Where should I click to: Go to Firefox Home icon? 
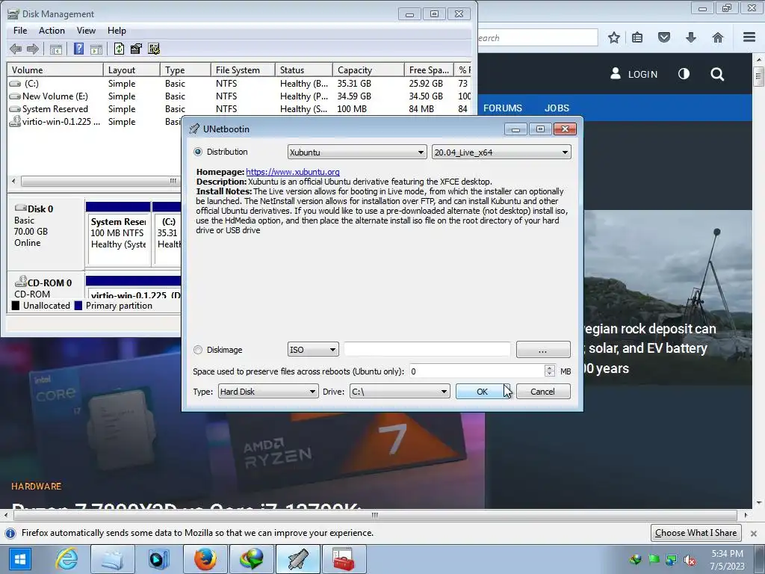tap(718, 37)
